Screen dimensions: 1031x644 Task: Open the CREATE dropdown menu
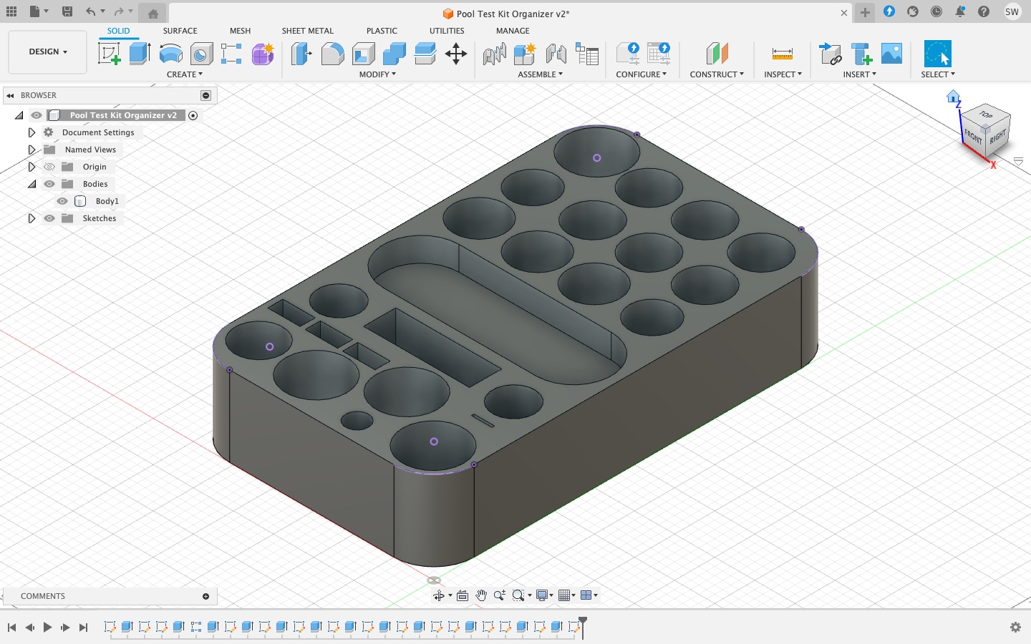click(x=185, y=74)
